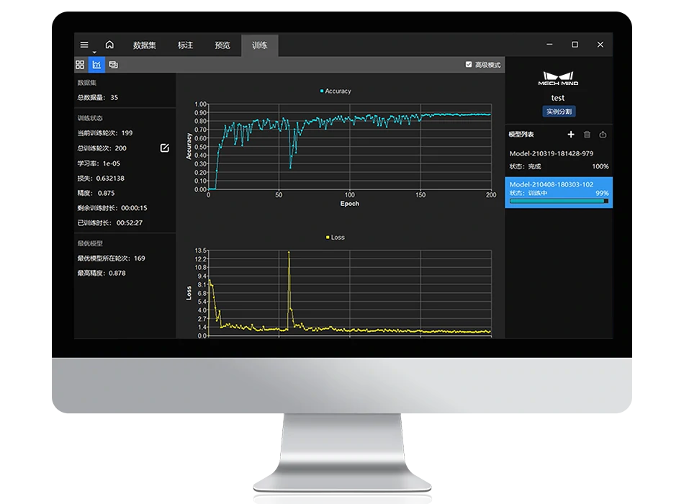This screenshot has width=684, height=504.
Task: Select the training chart view icon
Action: click(96, 65)
